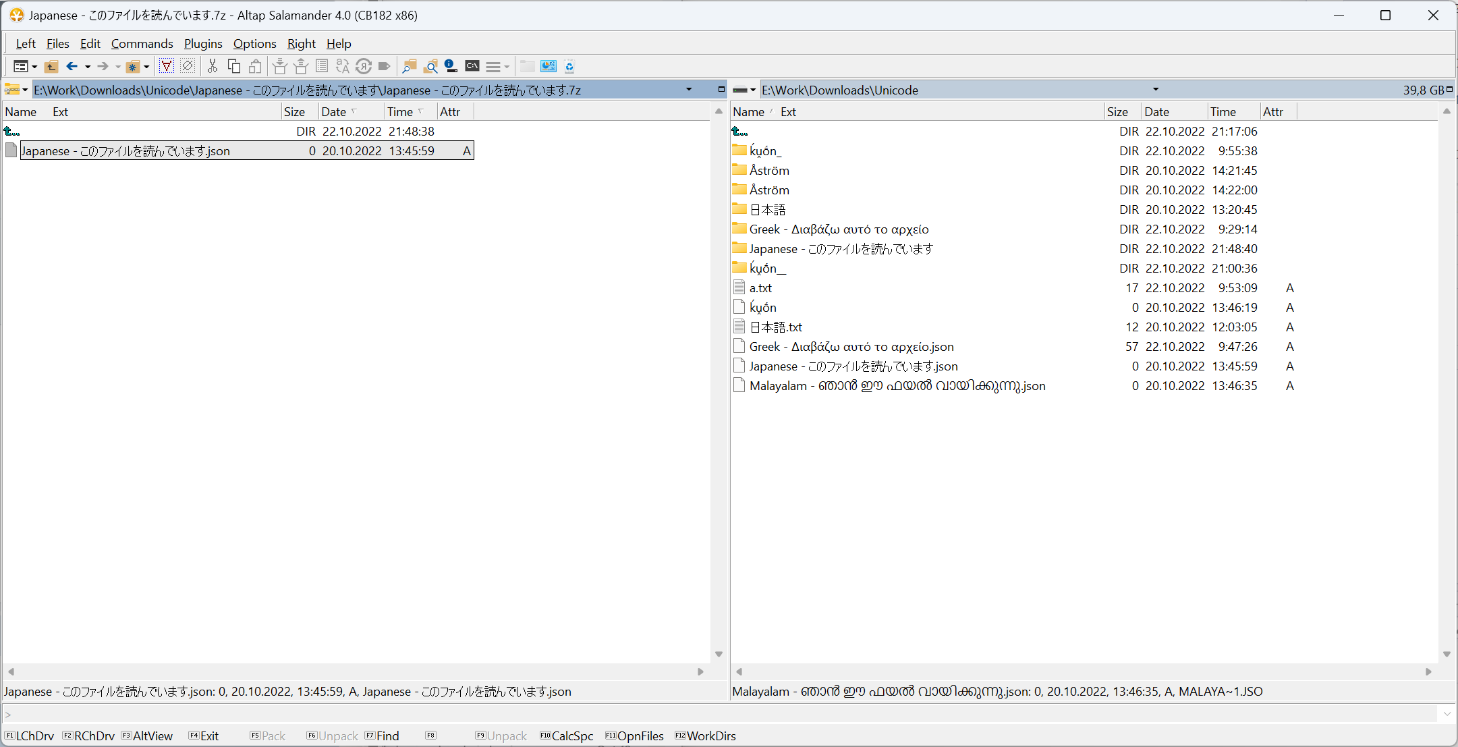
Task: Open the Command Shell icon
Action: (x=472, y=66)
